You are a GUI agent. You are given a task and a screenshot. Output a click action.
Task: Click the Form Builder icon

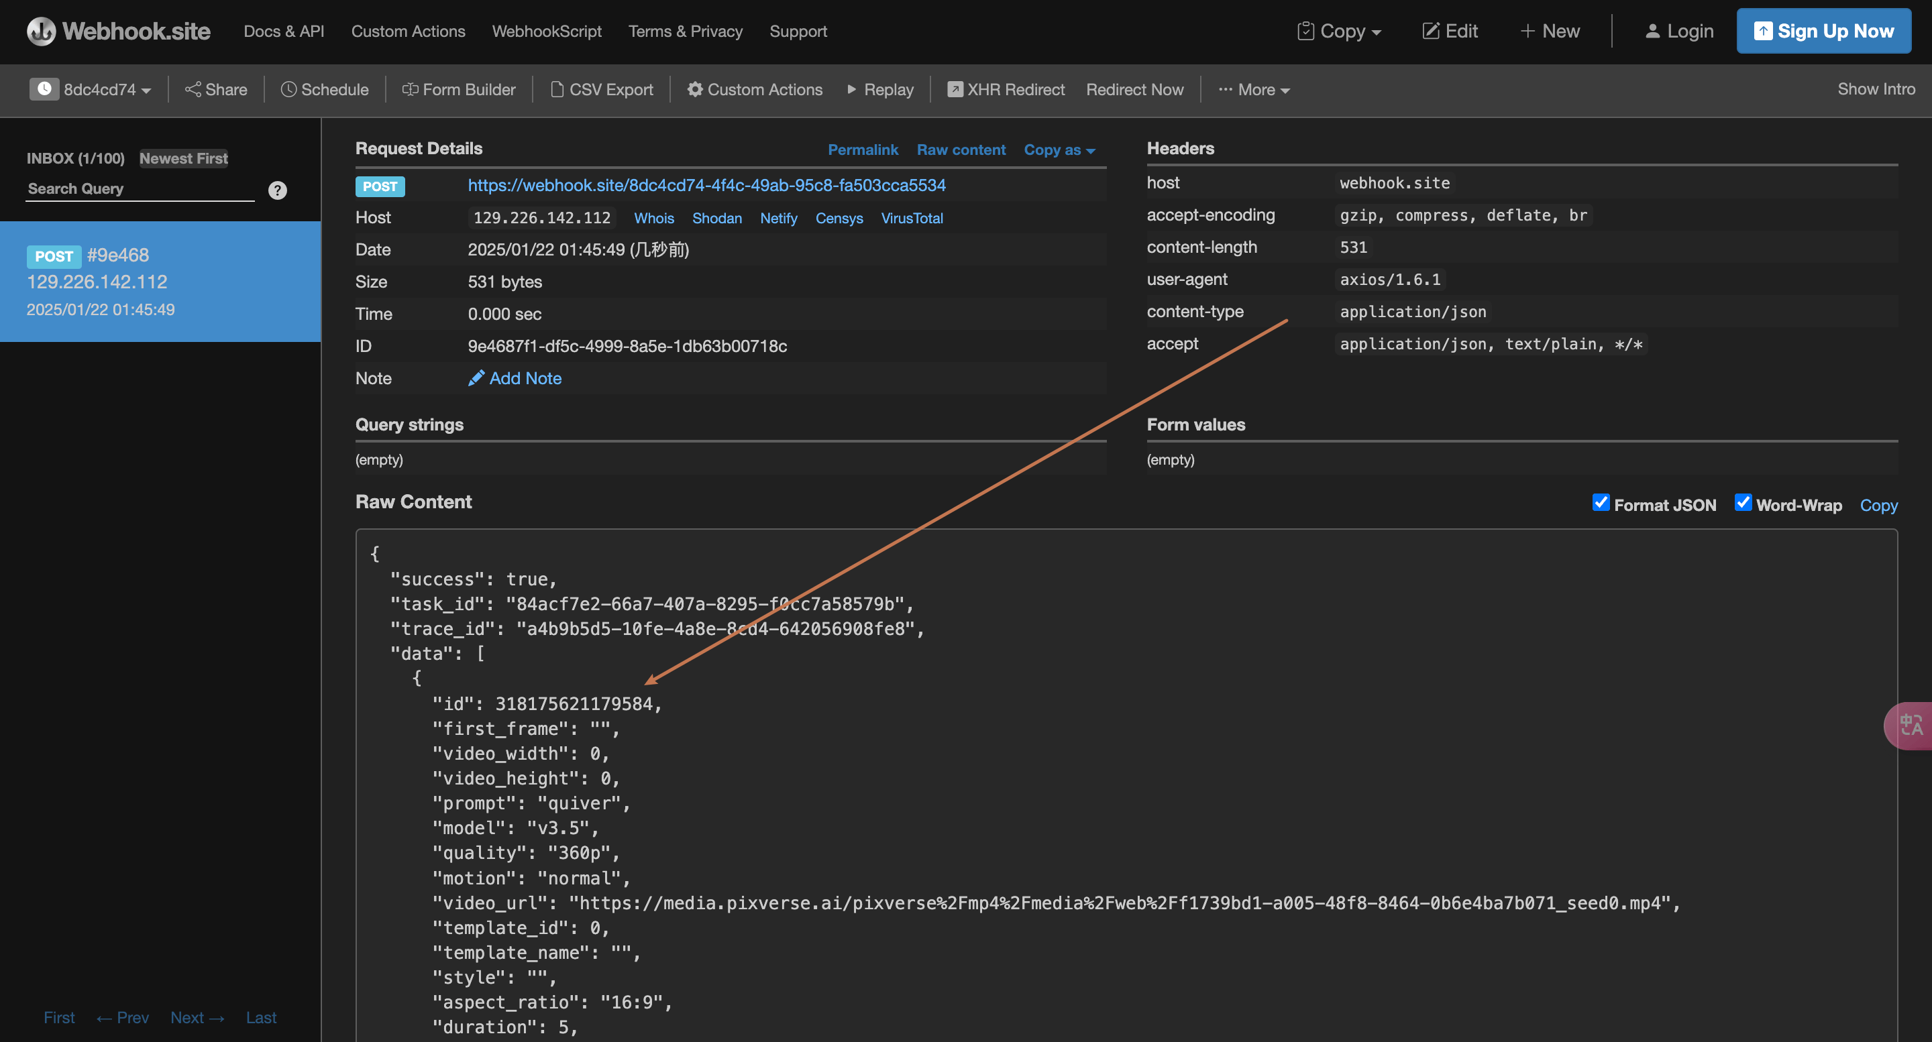(x=411, y=89)
